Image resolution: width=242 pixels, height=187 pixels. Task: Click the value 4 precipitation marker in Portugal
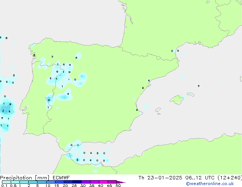tap(49, 100)
